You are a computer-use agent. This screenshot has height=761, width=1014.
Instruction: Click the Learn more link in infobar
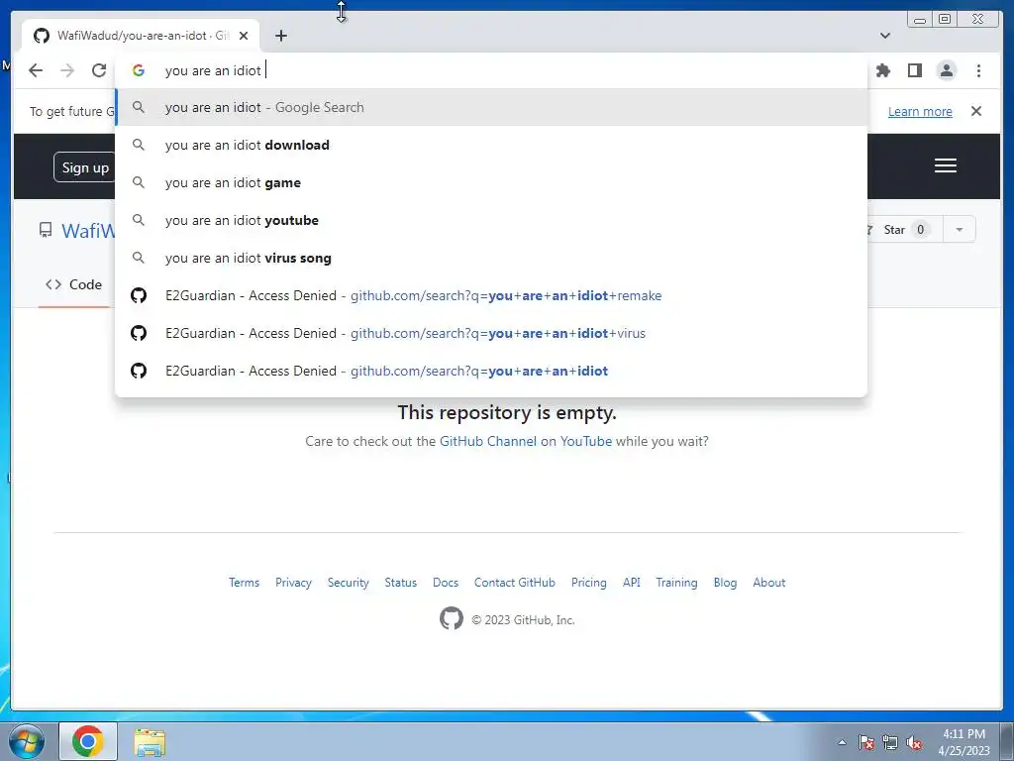pos(920,111)
